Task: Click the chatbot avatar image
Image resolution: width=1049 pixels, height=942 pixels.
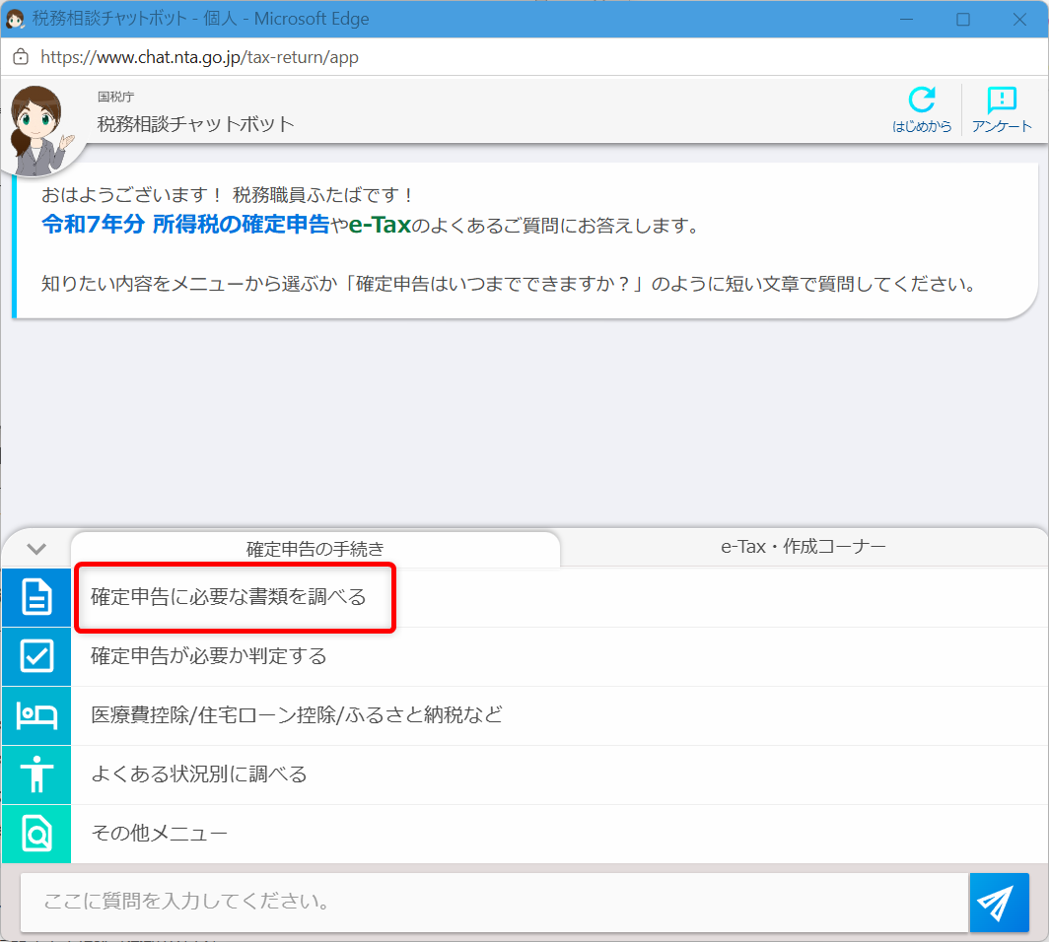Action: (x=38, y=130)
